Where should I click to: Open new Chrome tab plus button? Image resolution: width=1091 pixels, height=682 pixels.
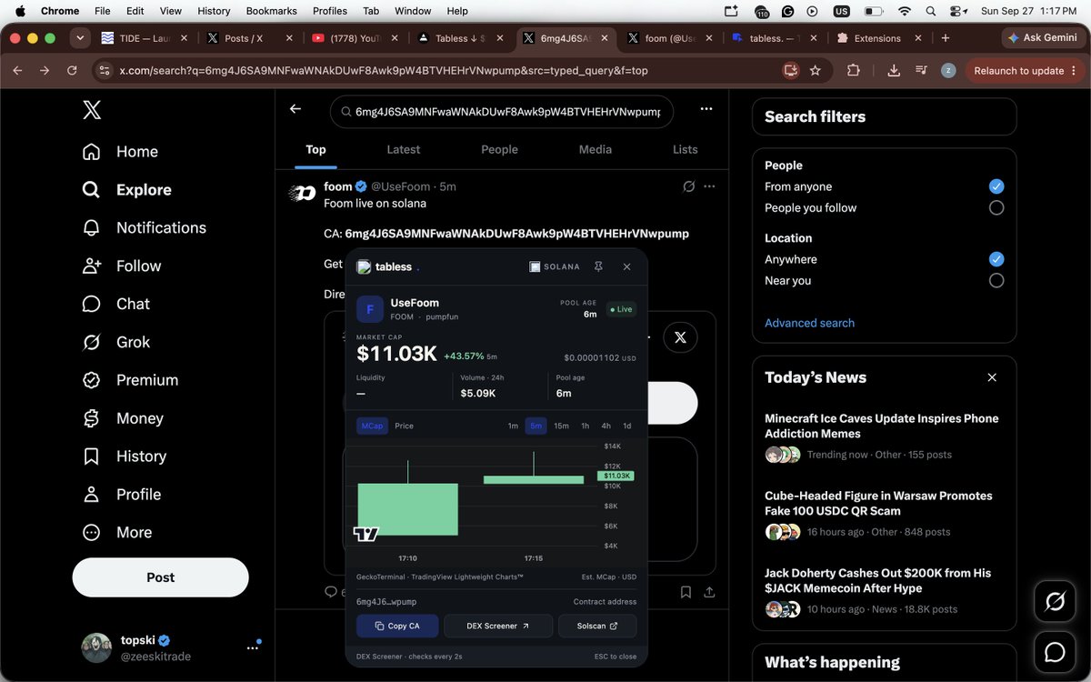pyautogui.click(x=946, y=38)
